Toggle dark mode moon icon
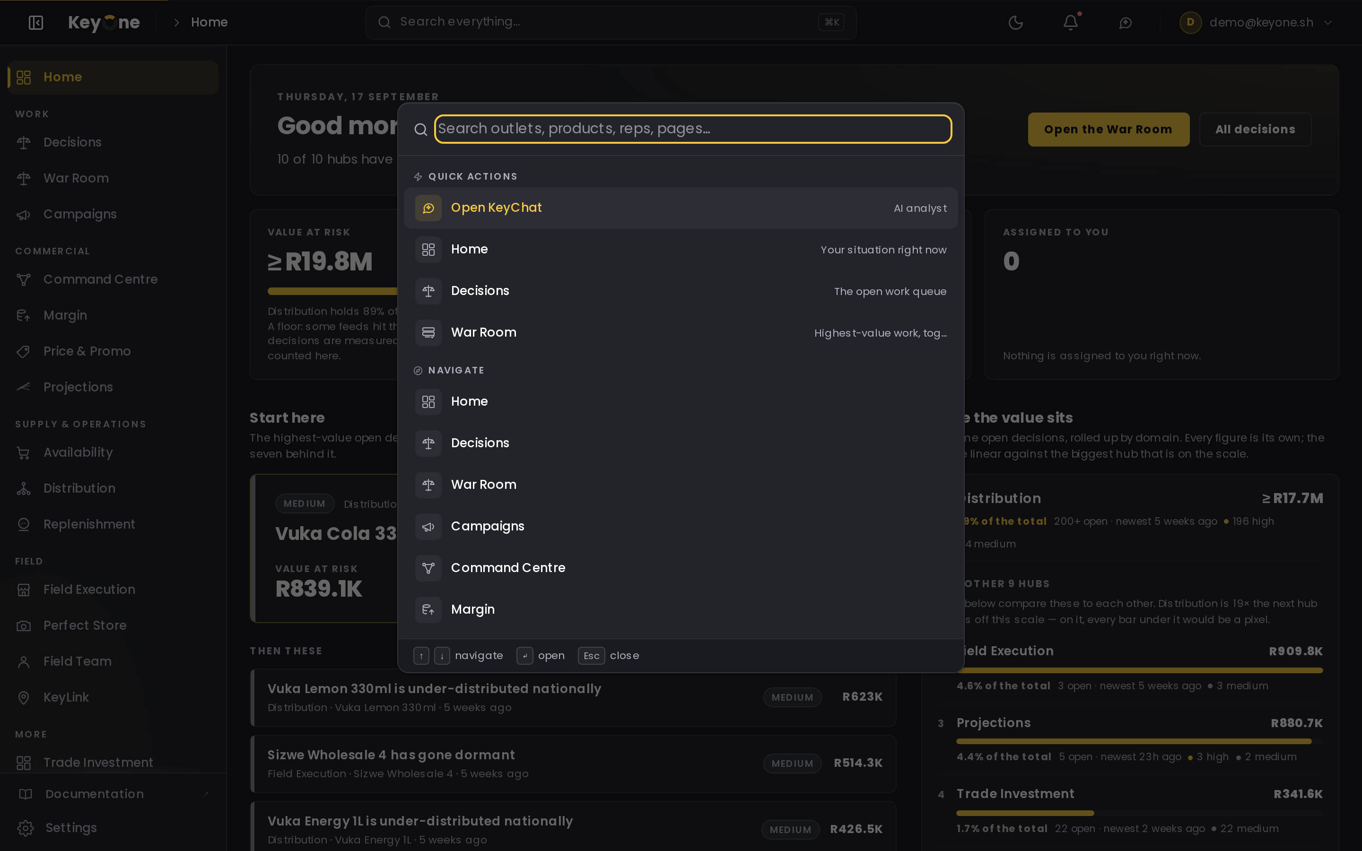 pyautogui.click(x=1015, y=23)
